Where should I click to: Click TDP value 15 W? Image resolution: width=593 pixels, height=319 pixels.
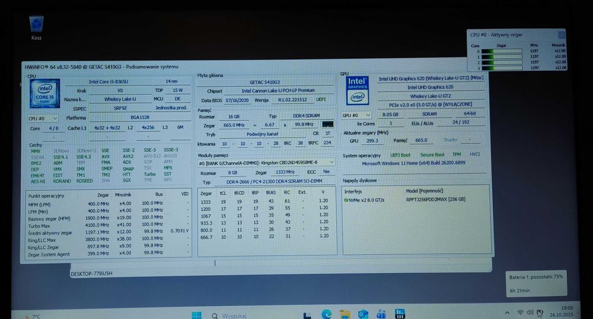tap(177, 90)
